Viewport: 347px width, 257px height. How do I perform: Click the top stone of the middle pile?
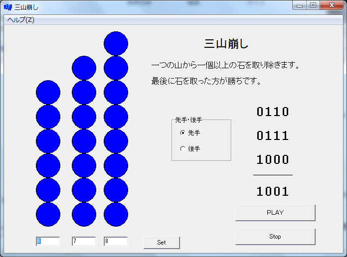[x=84, y=68]
